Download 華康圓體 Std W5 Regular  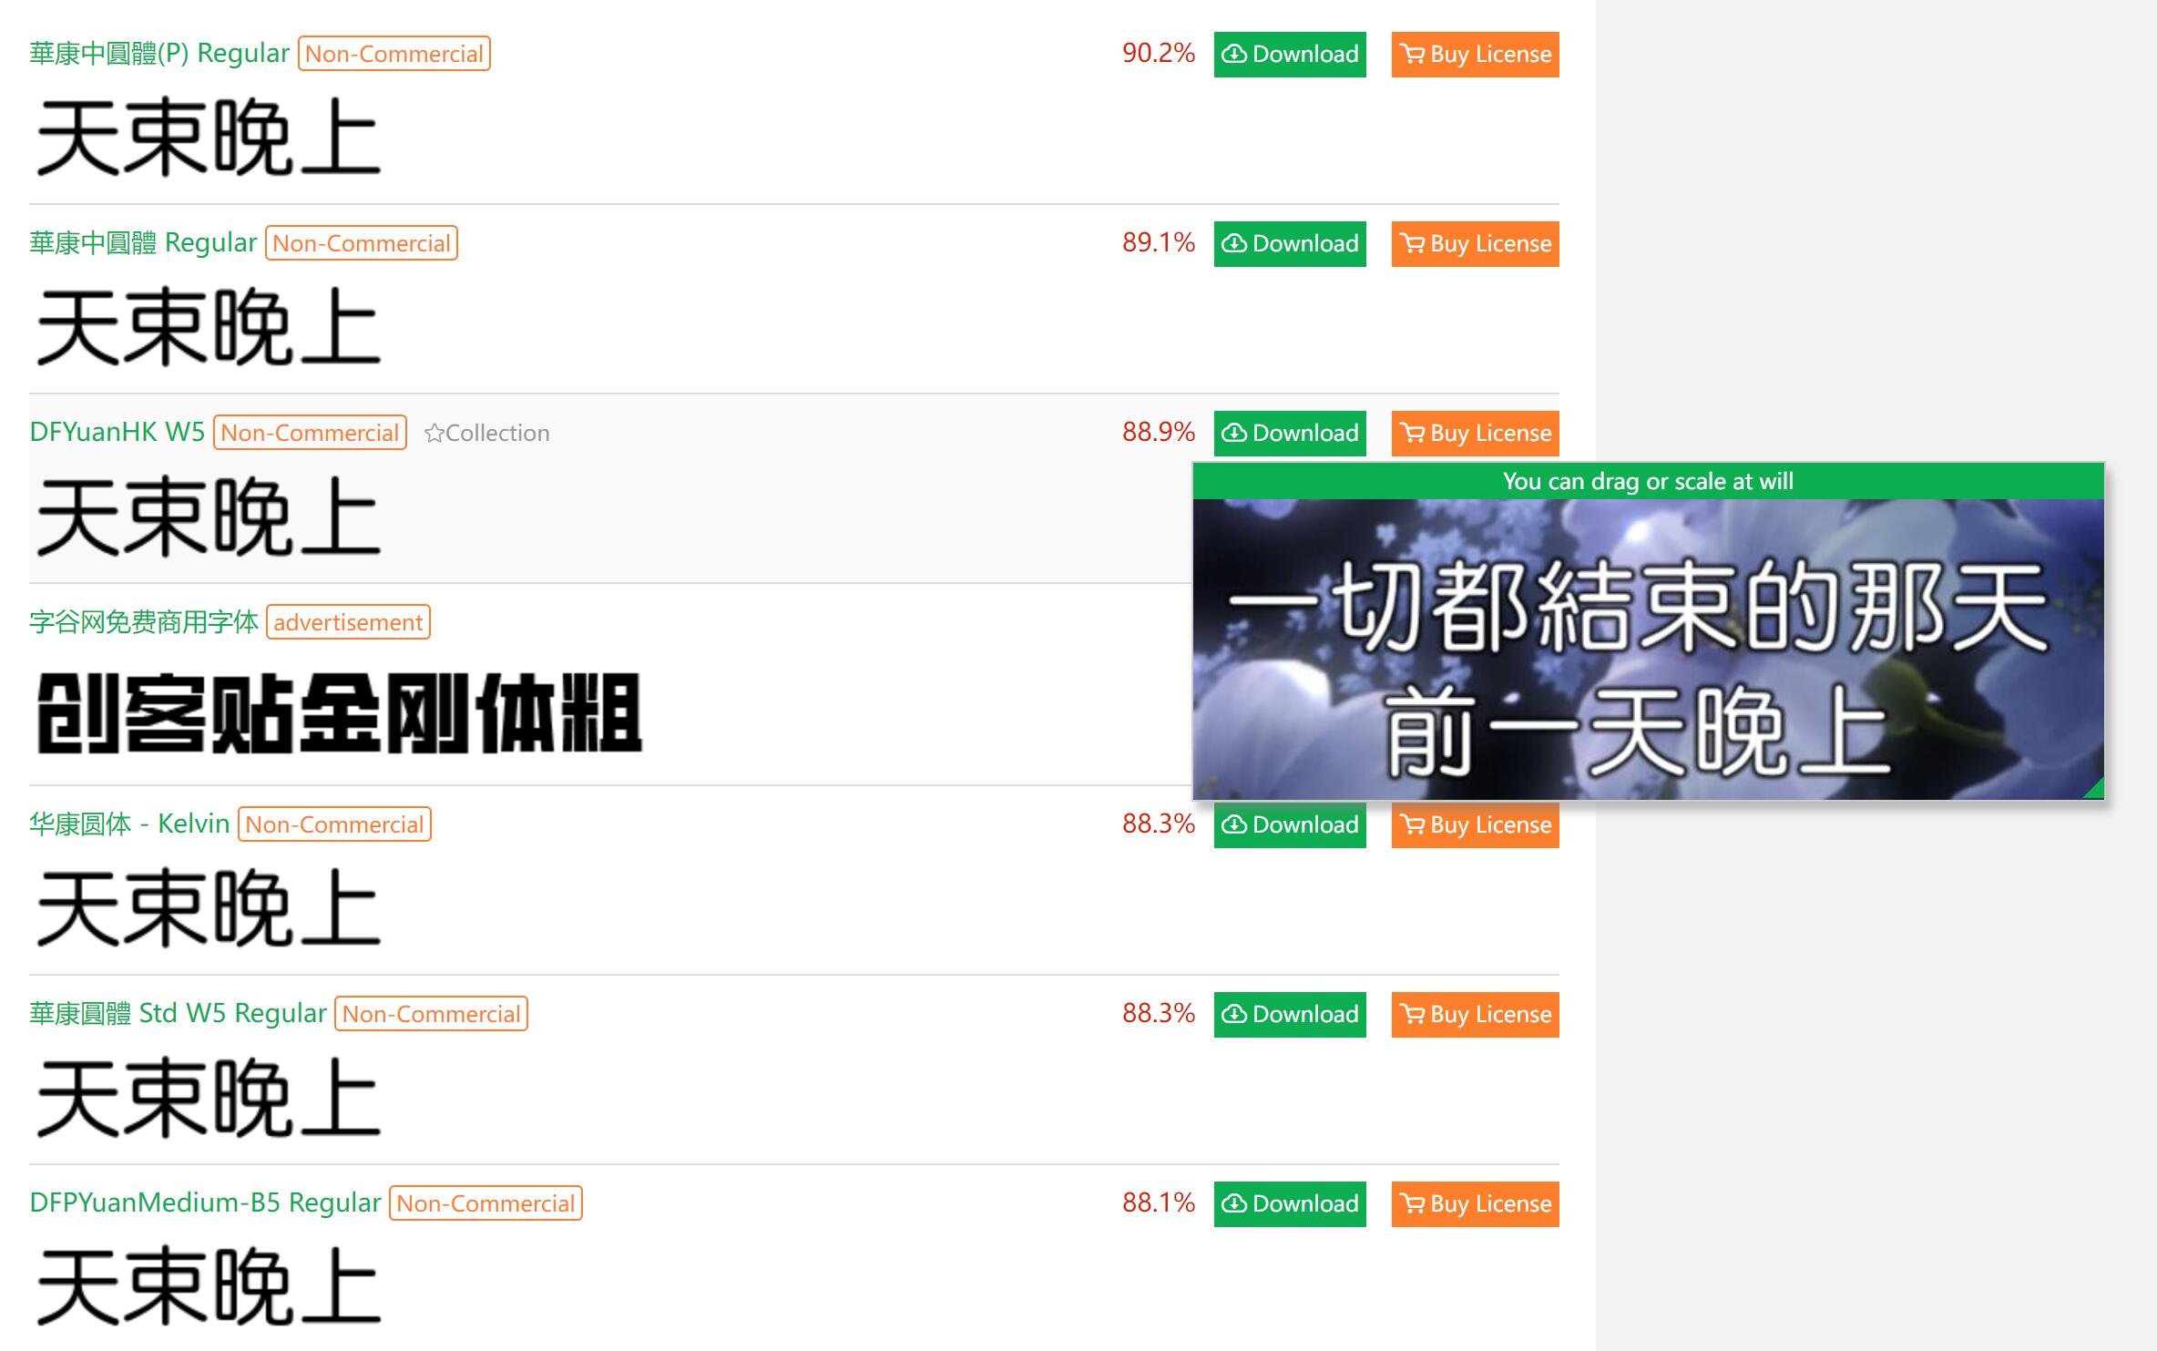(1290, 1015)
